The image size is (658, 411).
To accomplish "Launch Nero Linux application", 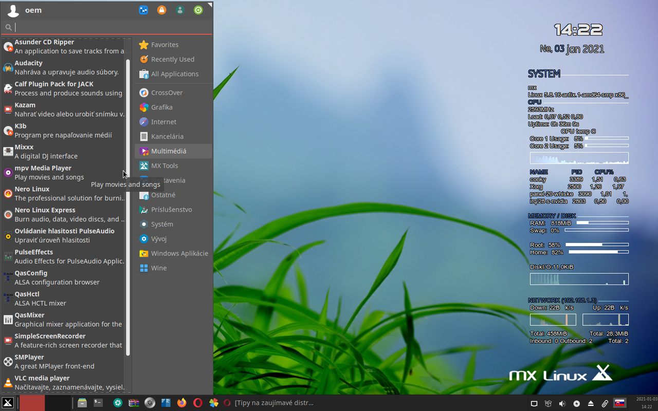I will click(x=64, y=194).
